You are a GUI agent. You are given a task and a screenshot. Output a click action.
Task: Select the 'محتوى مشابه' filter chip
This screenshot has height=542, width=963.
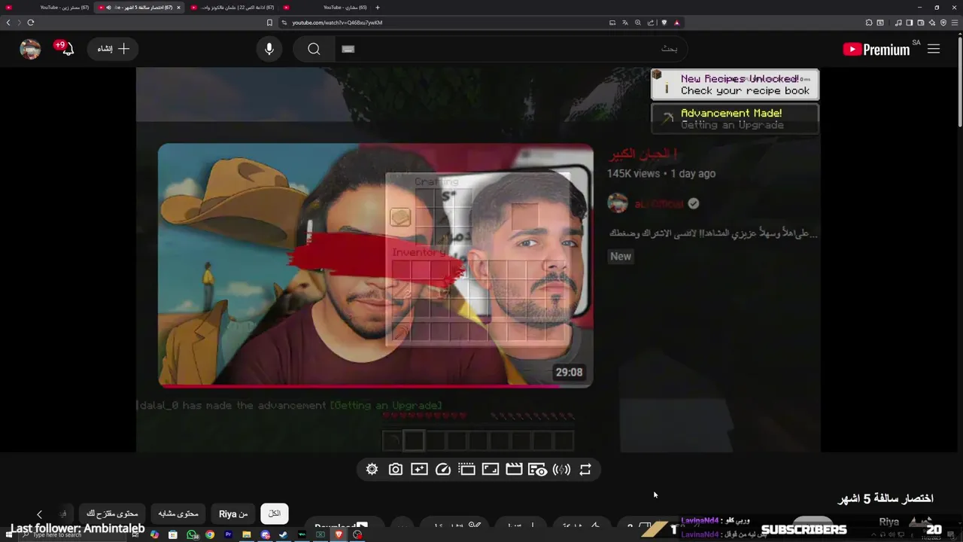click(x=178, y=513)
